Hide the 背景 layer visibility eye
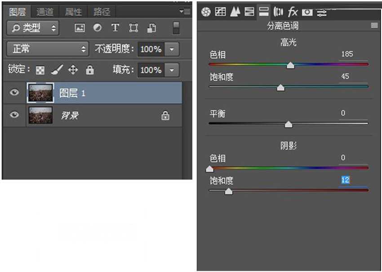This screenshot has width=382, height=272. [14, 115]
